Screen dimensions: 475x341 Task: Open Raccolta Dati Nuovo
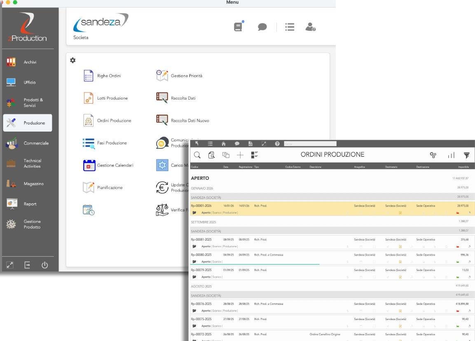(183, 121)
